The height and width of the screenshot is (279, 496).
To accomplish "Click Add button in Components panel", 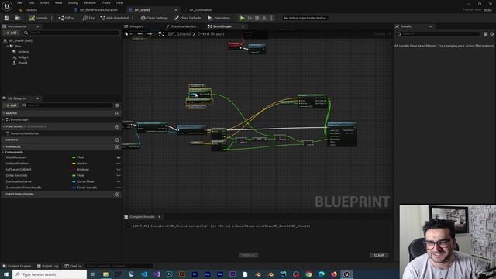I will [x=11, y=33].
